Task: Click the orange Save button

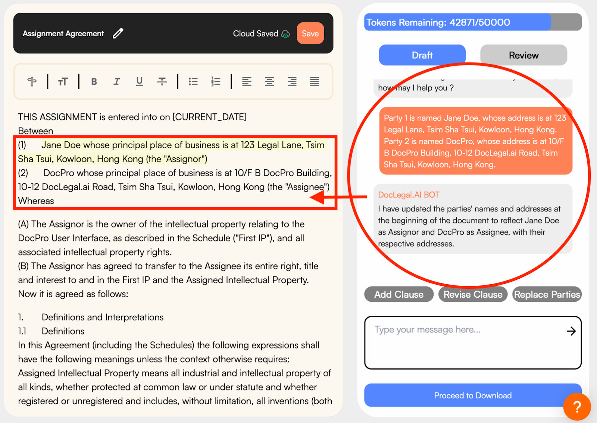Action: tap(310, 34)
